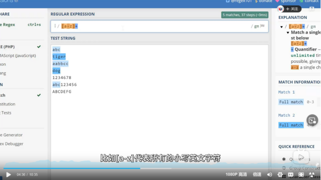321x180 pixels.
Task: Open the volume speaker control
Action: (x=270, y=174)
